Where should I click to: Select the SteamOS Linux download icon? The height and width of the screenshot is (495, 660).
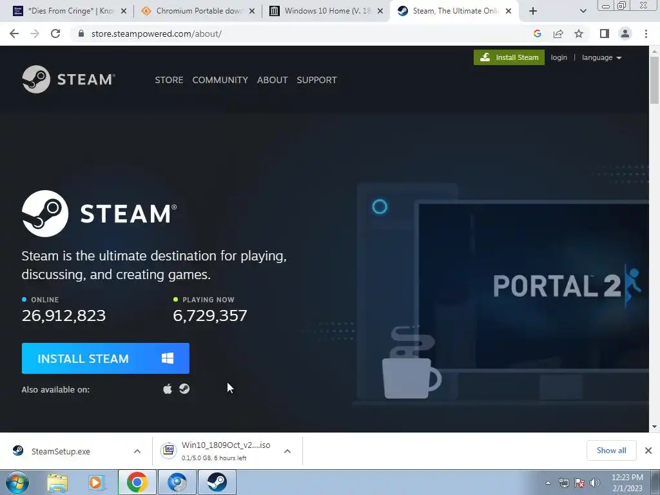(x=184, y=389)
